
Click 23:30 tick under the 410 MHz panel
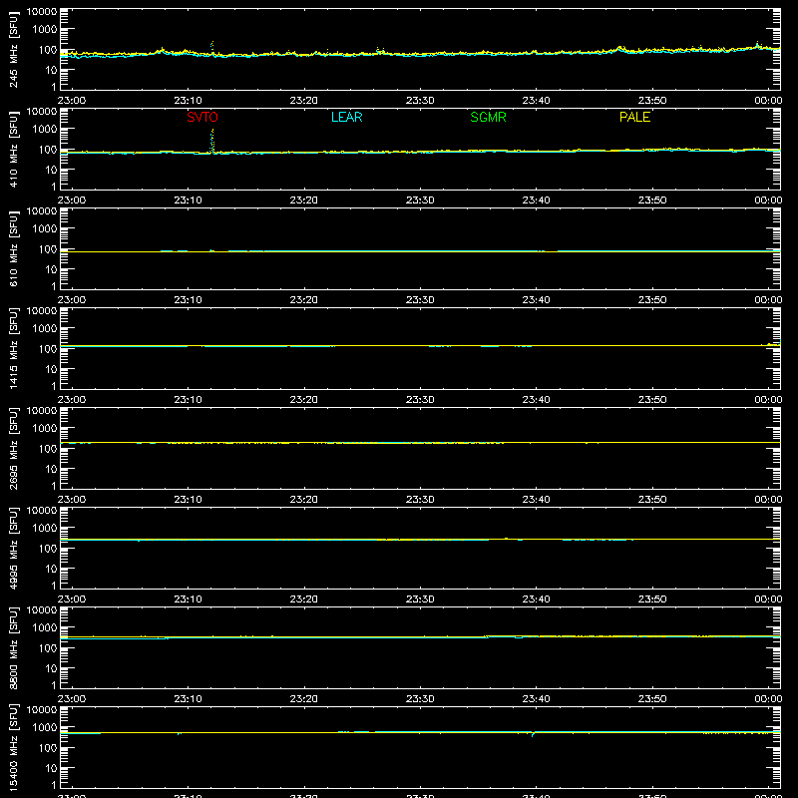(x=420, y=200)
